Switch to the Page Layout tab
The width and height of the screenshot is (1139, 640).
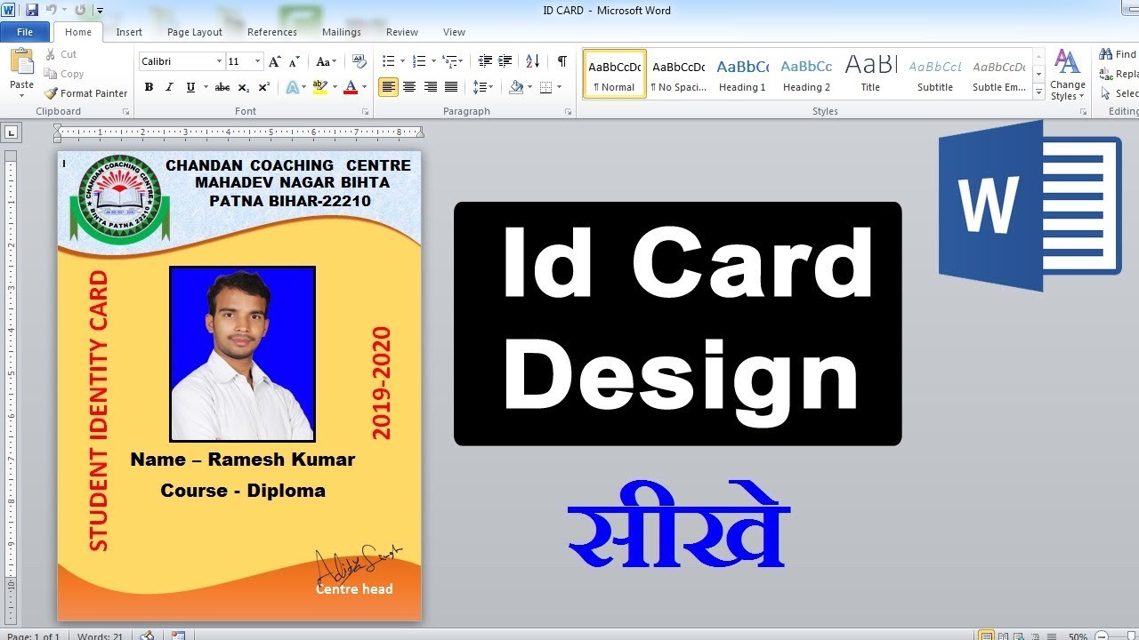click(x=195, y=32)
